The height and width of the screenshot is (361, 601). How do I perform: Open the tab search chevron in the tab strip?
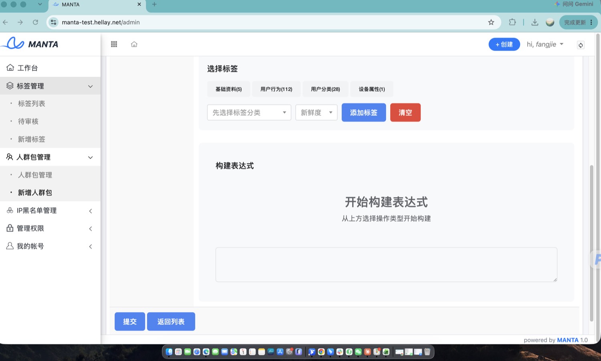coord(40,4)
